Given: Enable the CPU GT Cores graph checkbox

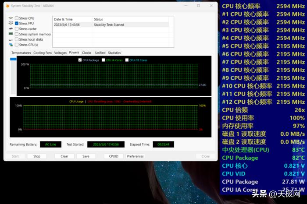Looking at the screenshot, I should pos(127,60).
